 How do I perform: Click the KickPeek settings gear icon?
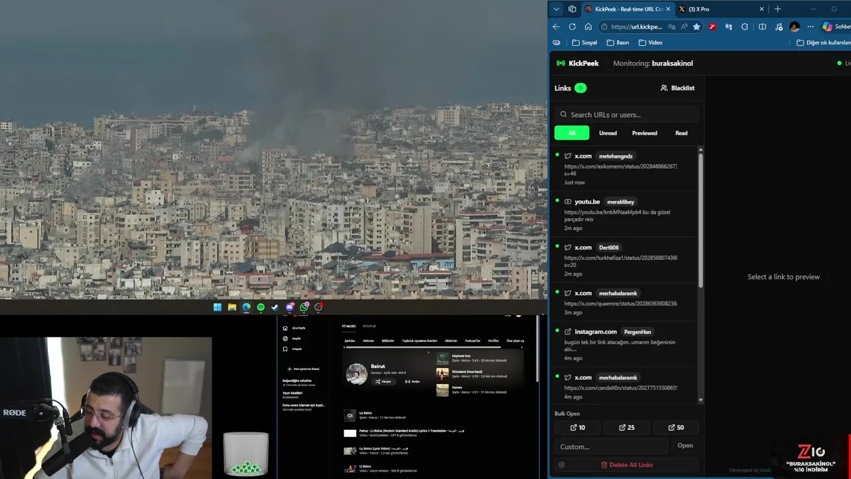click(x=562, y=465)
